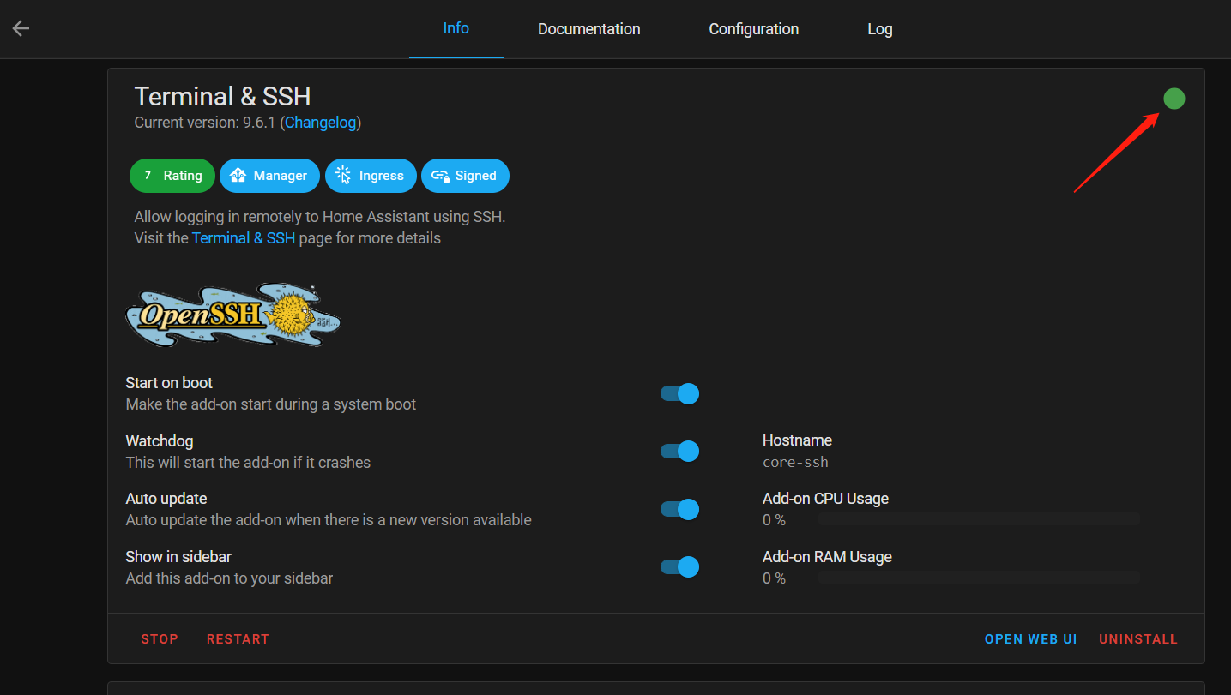
Task: Click the green running status indicator dot
Action: [x=1174, y=99]
